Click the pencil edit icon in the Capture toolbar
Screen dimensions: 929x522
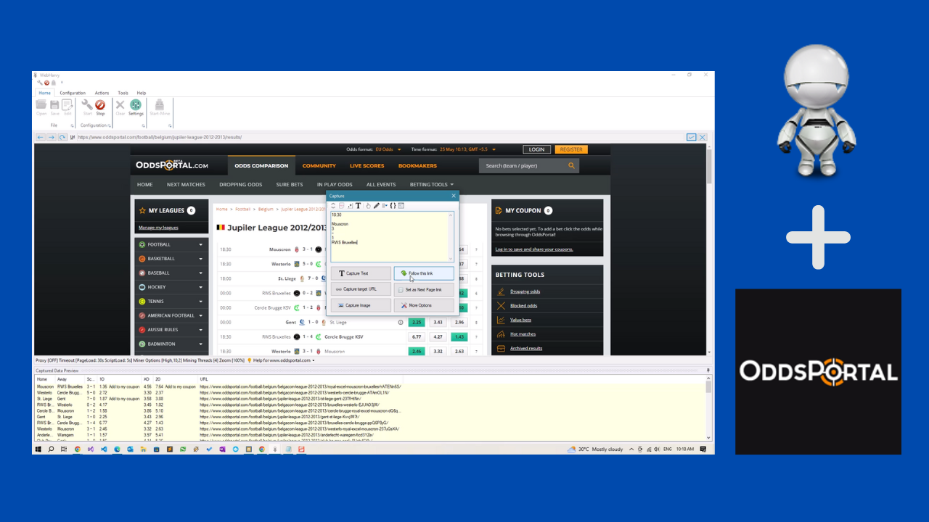(x=377, y=205)
